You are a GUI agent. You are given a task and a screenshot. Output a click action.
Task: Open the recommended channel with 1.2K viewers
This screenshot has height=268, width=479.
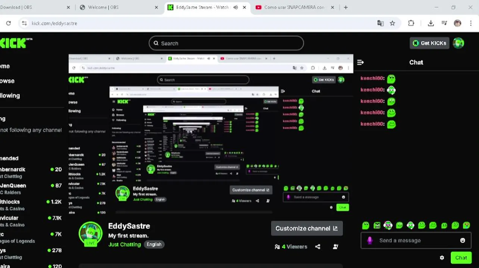pyautogui.click(x=31, y=205)
